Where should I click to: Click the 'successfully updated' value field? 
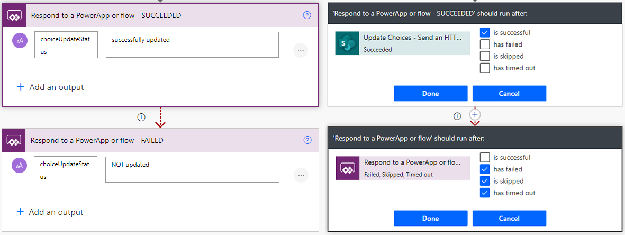pyautogui.click(x=192, y=44)
